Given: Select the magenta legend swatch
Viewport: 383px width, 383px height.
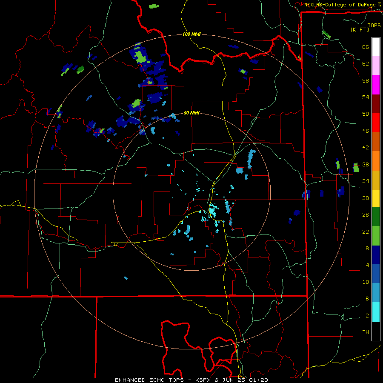Looking at the screenshot, I should tap(376, 85).
